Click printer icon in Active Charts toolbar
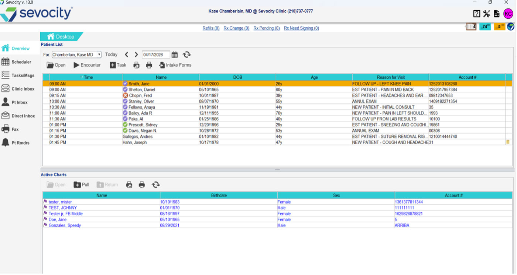The image size is (517, 275). (142, 185)
